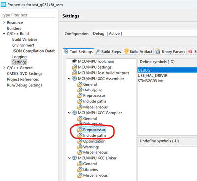Click the Compiler General folder icon
The height and width of the screenshot is (181, 197).
(80, 119)
